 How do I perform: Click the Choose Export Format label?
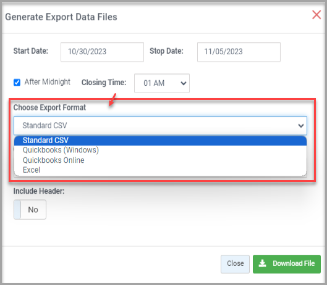pos(49,107)
